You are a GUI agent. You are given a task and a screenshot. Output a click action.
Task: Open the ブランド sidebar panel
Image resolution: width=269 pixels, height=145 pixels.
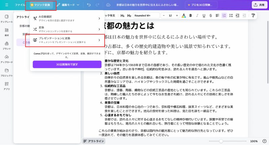point(6,45)
